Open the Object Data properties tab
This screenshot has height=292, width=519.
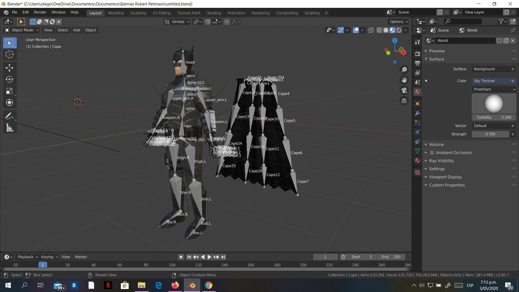pos(417,151)
